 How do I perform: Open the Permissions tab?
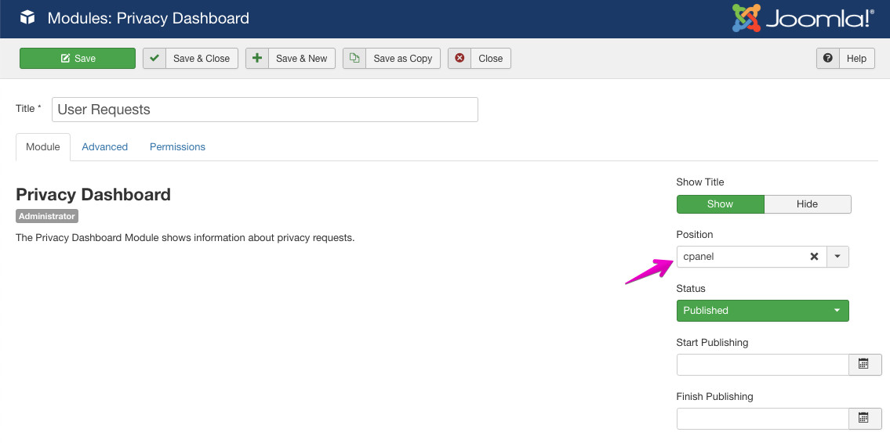click(x=177, y=147)
